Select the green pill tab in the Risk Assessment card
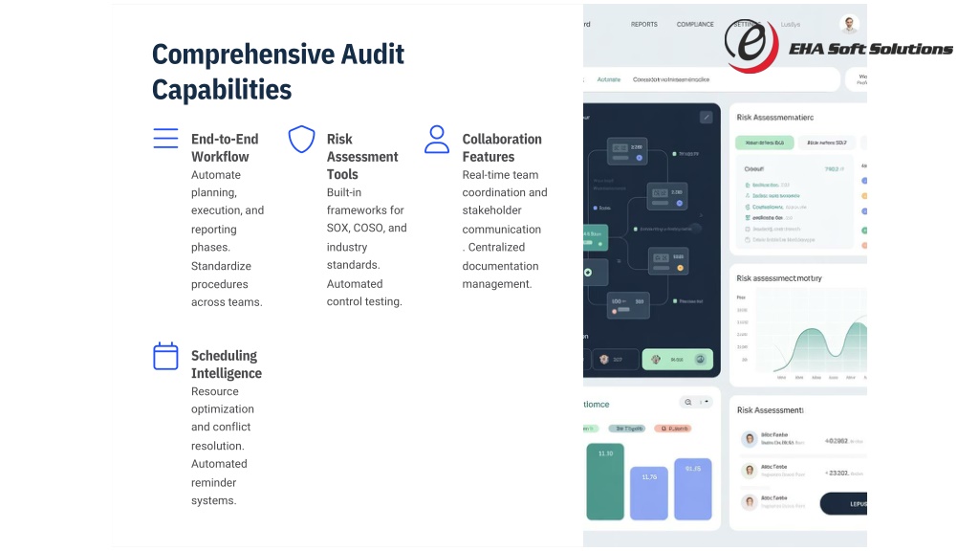979x551 pixels. (764, 143)
